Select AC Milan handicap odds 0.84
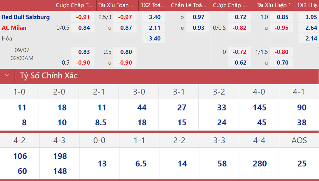The width and height of the screenshot is (319, 181). click(x=84, y=28)
